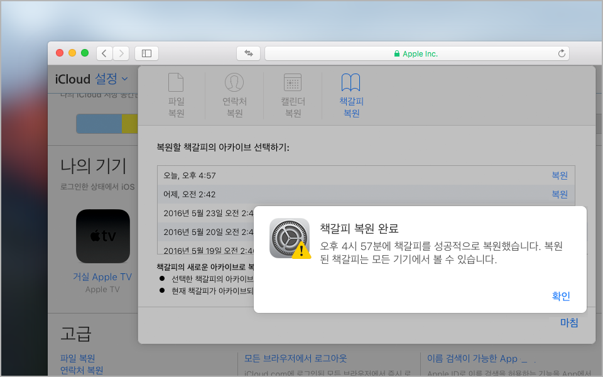The width and height of the screenshot is (603, 377).
Task: Click 복원할 책갈피의 아카이브 선택하기 label
Action: pos(222,147)
